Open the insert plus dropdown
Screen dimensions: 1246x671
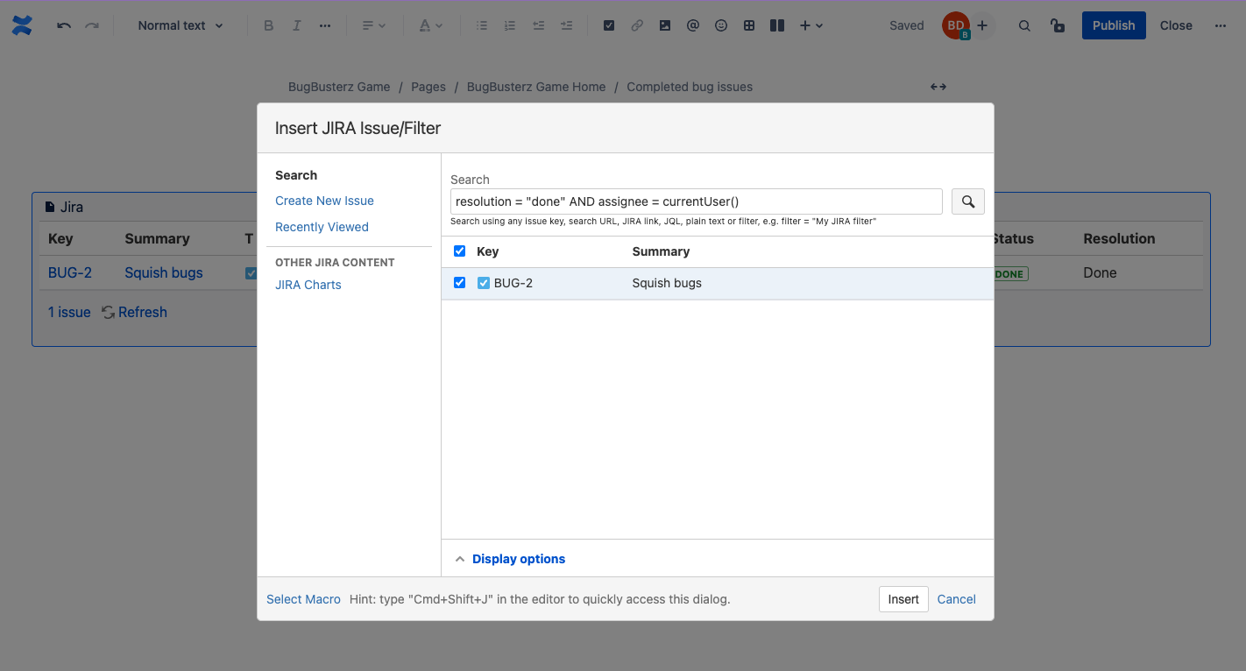click(811, 25)
